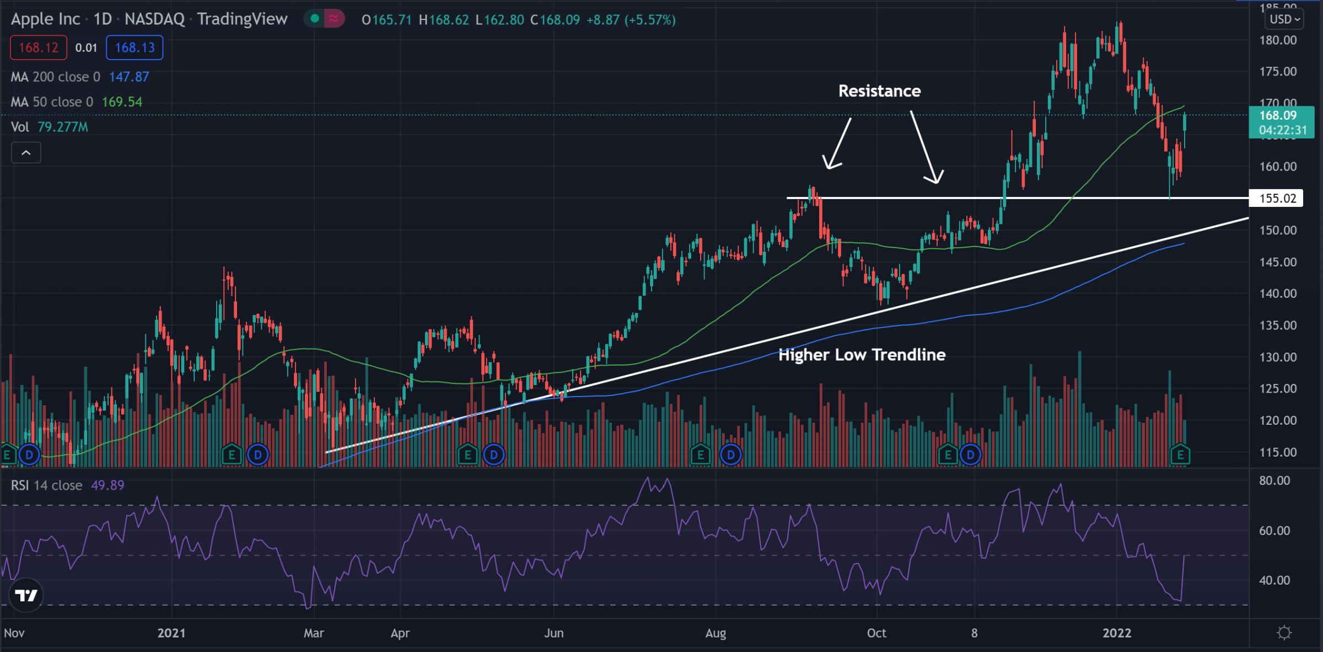Select the MA 50 close legend item

[52, 102]
